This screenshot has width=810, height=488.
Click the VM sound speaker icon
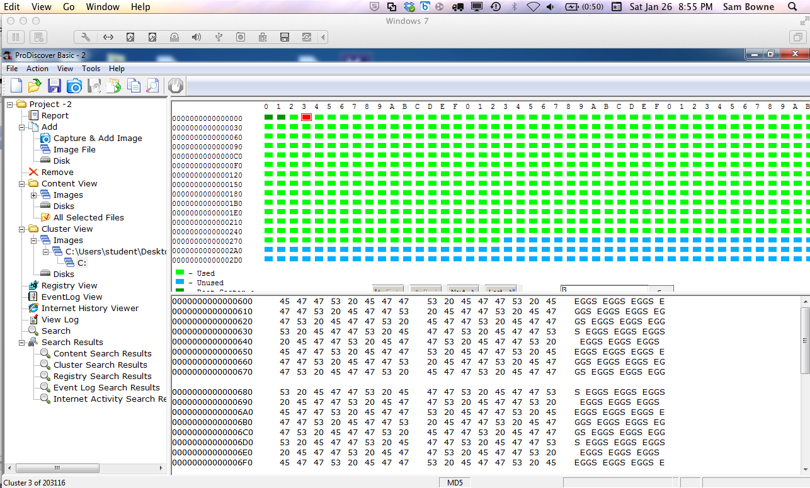(x=197, y=37)
